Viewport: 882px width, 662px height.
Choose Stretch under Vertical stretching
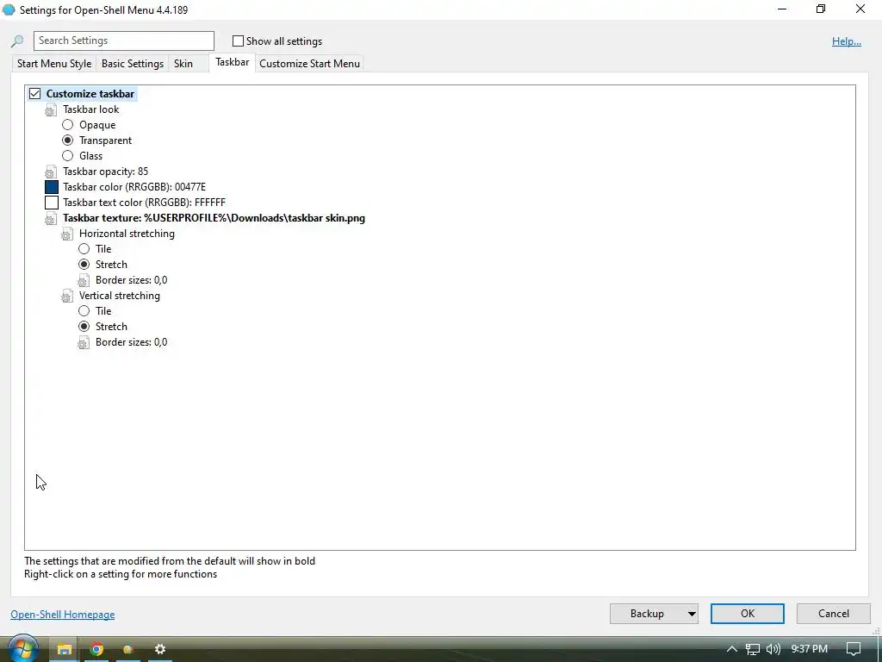(x=84, y=326)
